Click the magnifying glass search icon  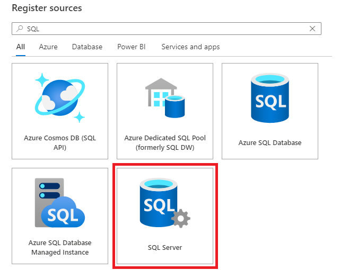20,29
